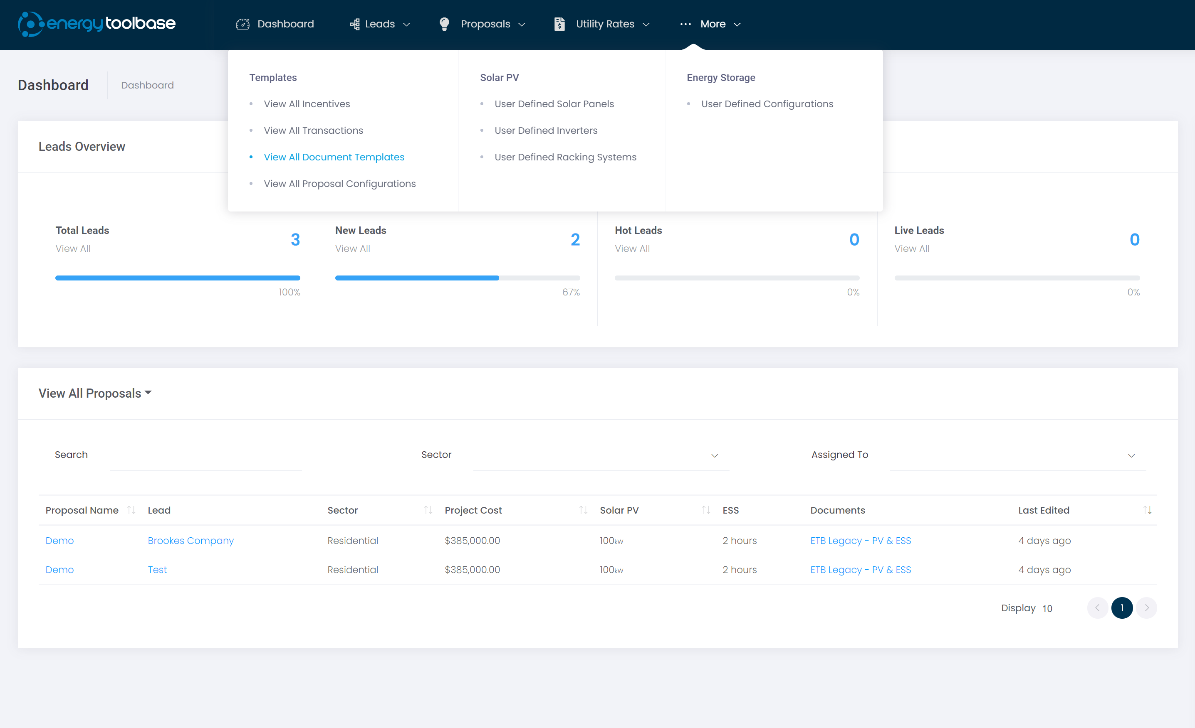This screenshot has width=1195, height=728.
Task: Click page 1 pagination button
Action: tap(1122, 608)
